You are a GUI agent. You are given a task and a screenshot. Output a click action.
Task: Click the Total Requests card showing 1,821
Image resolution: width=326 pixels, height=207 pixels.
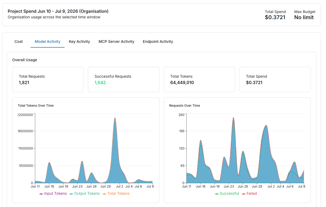pyautogui.click(x=48, y=79)
